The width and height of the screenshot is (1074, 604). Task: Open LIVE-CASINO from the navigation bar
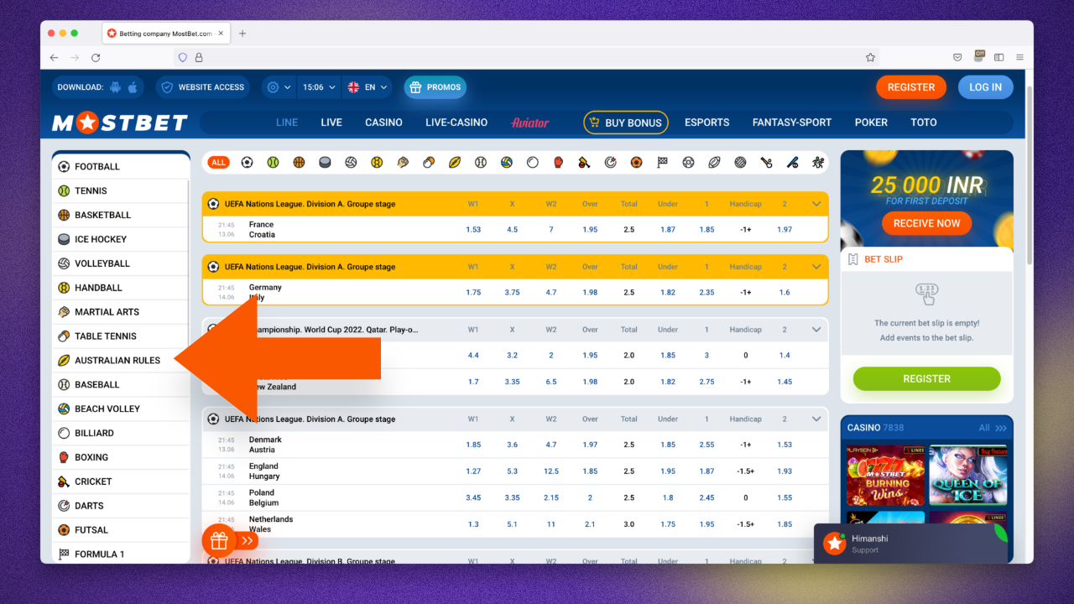coord(456,122)
